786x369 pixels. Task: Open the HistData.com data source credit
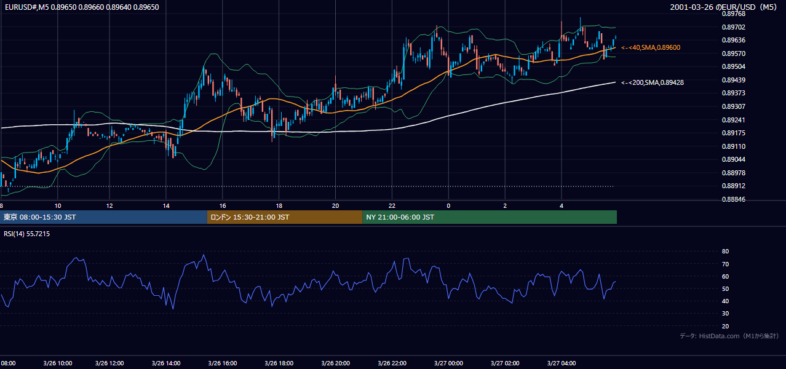point(730,336)
